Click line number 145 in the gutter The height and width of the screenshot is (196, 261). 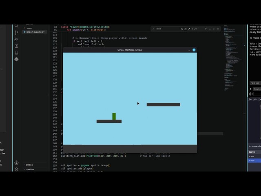[x=55, y=134]
